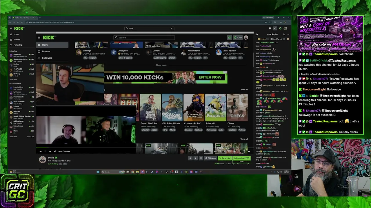Seek along the VOD progress bar

[x=144, y=148]
